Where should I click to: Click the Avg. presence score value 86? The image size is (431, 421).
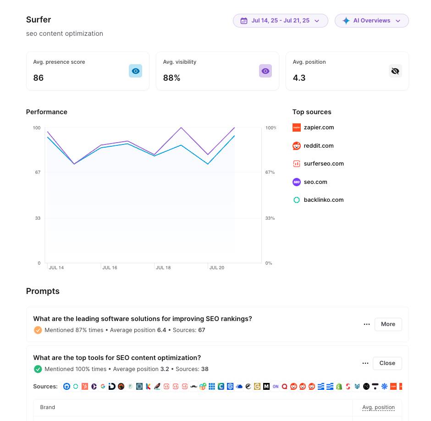(39, 78)
